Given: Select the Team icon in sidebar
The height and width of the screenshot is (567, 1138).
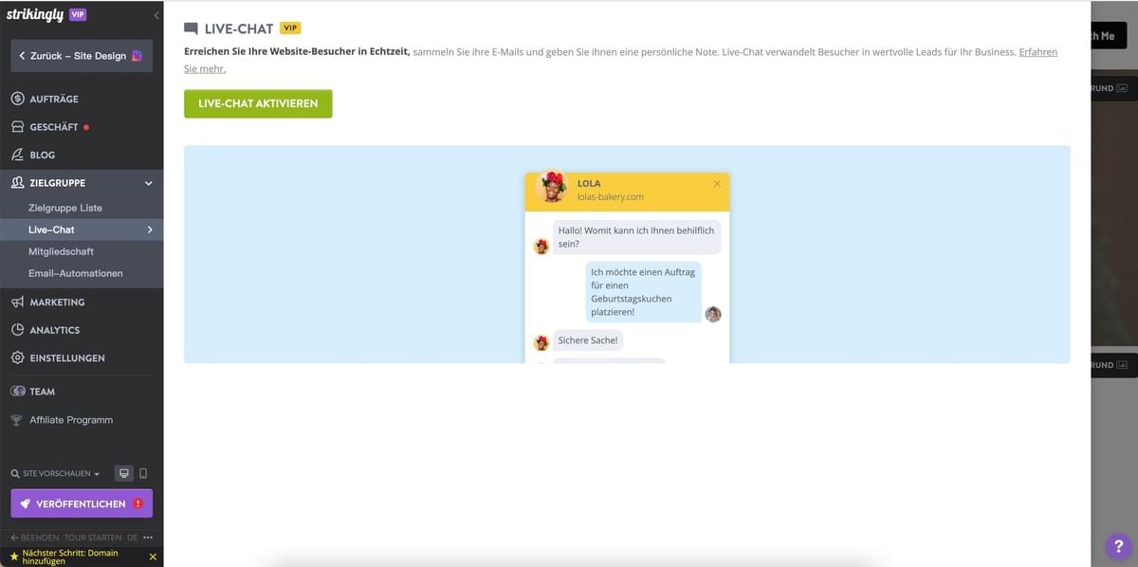Looking at the screenshot, I should 16,391.
